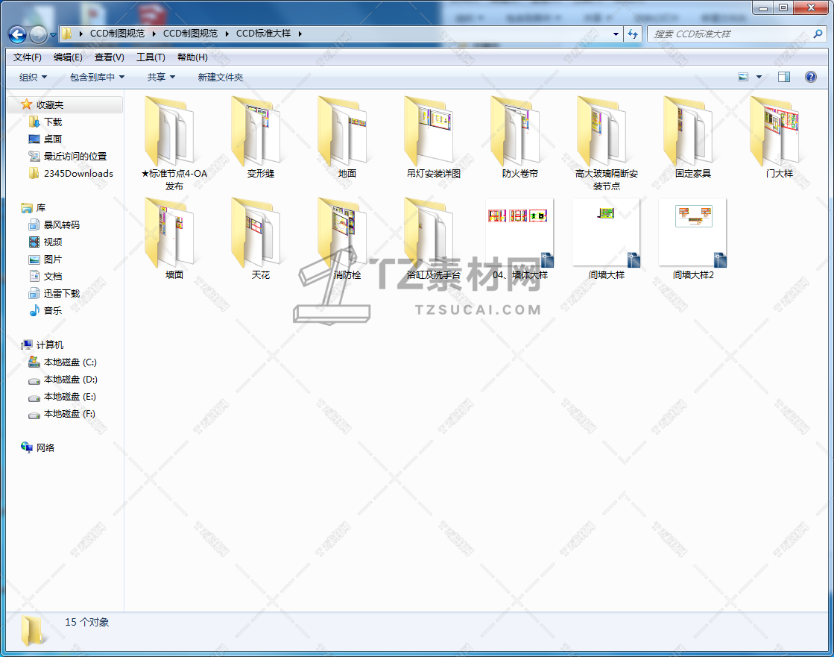Go back with the Back arrow button
The image size is (834, 657).
tap(17, 34)
